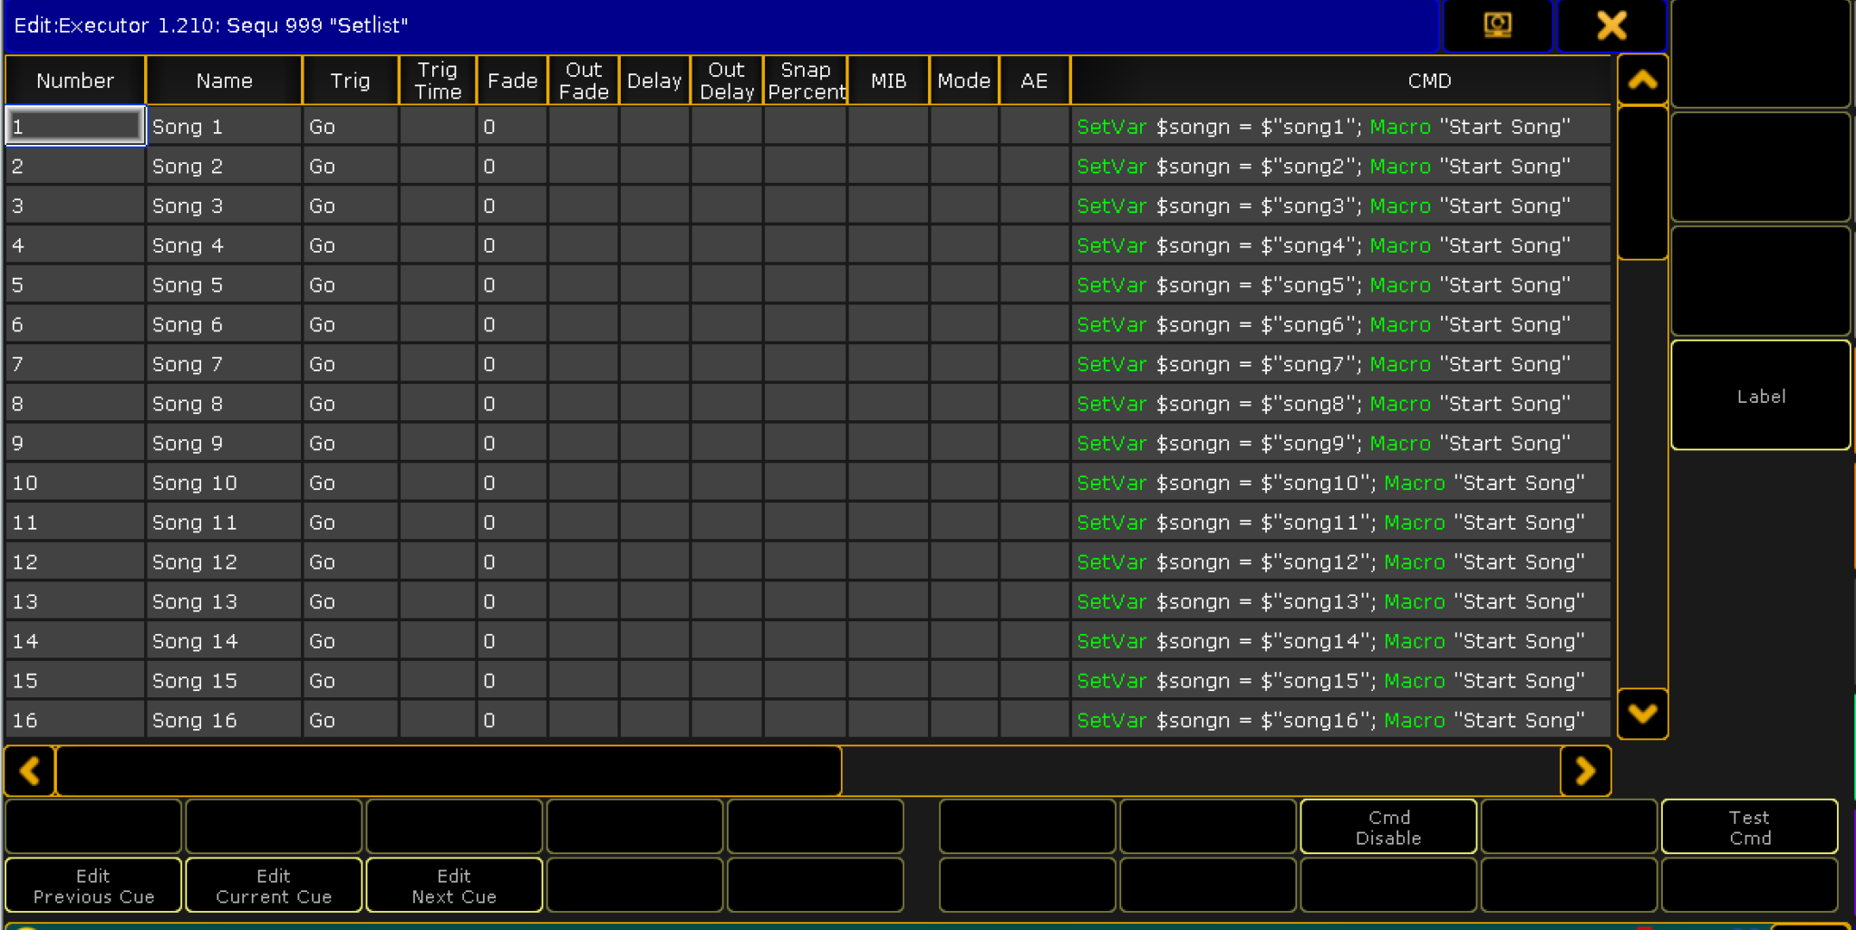Click the Fade value 0 for Song 15
The height and width of the screenshot is (930, 1856).
(x=512, y=680)
